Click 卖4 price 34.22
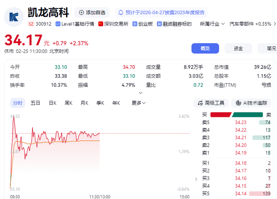 coord(241,130)
